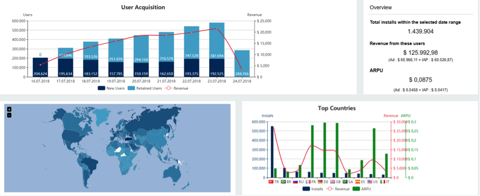Click the 347.528 retained users value

pyautogui.click(x=192, y=56)
